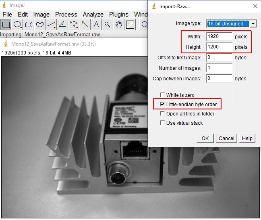This screenshot has height=220, width=261.
Task: Select the Angle tool
Action: click(x=62, y=25)
